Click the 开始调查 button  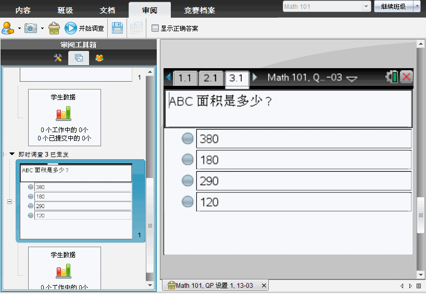(84, 28)
